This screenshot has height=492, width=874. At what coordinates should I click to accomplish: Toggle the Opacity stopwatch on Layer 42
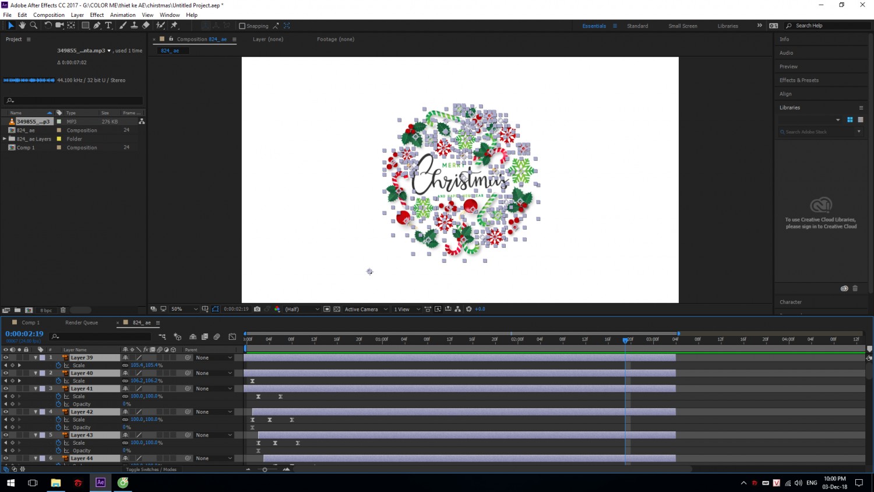pyautogui.click(x=58, y=427)
